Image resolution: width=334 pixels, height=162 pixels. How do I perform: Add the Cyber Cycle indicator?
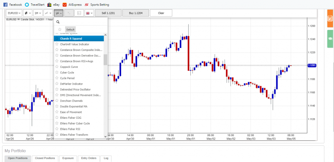(x=79, y=72)
